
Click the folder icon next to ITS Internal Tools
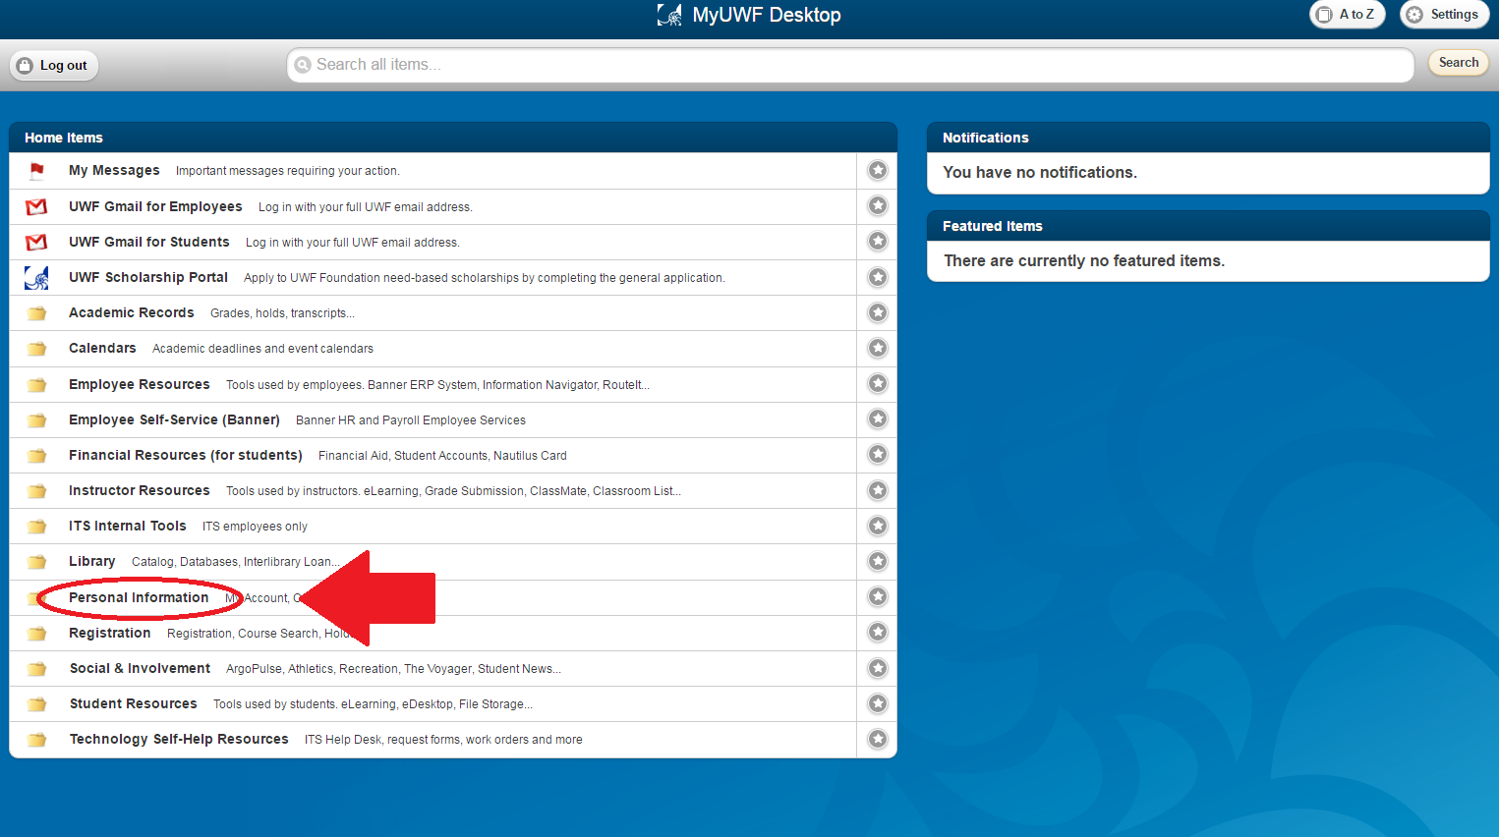pyautogui.click(x=36, y=527)
